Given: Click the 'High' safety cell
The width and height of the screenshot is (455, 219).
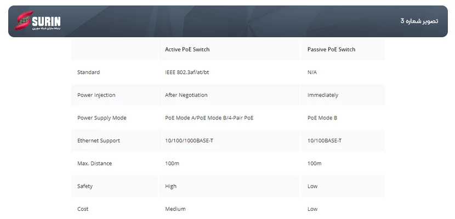Looking at the screenshot, I should point(170,186).
